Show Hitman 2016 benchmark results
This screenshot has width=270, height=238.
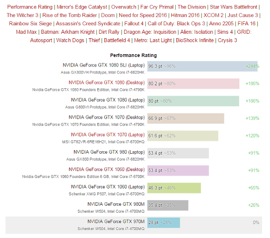coord(185,15)
